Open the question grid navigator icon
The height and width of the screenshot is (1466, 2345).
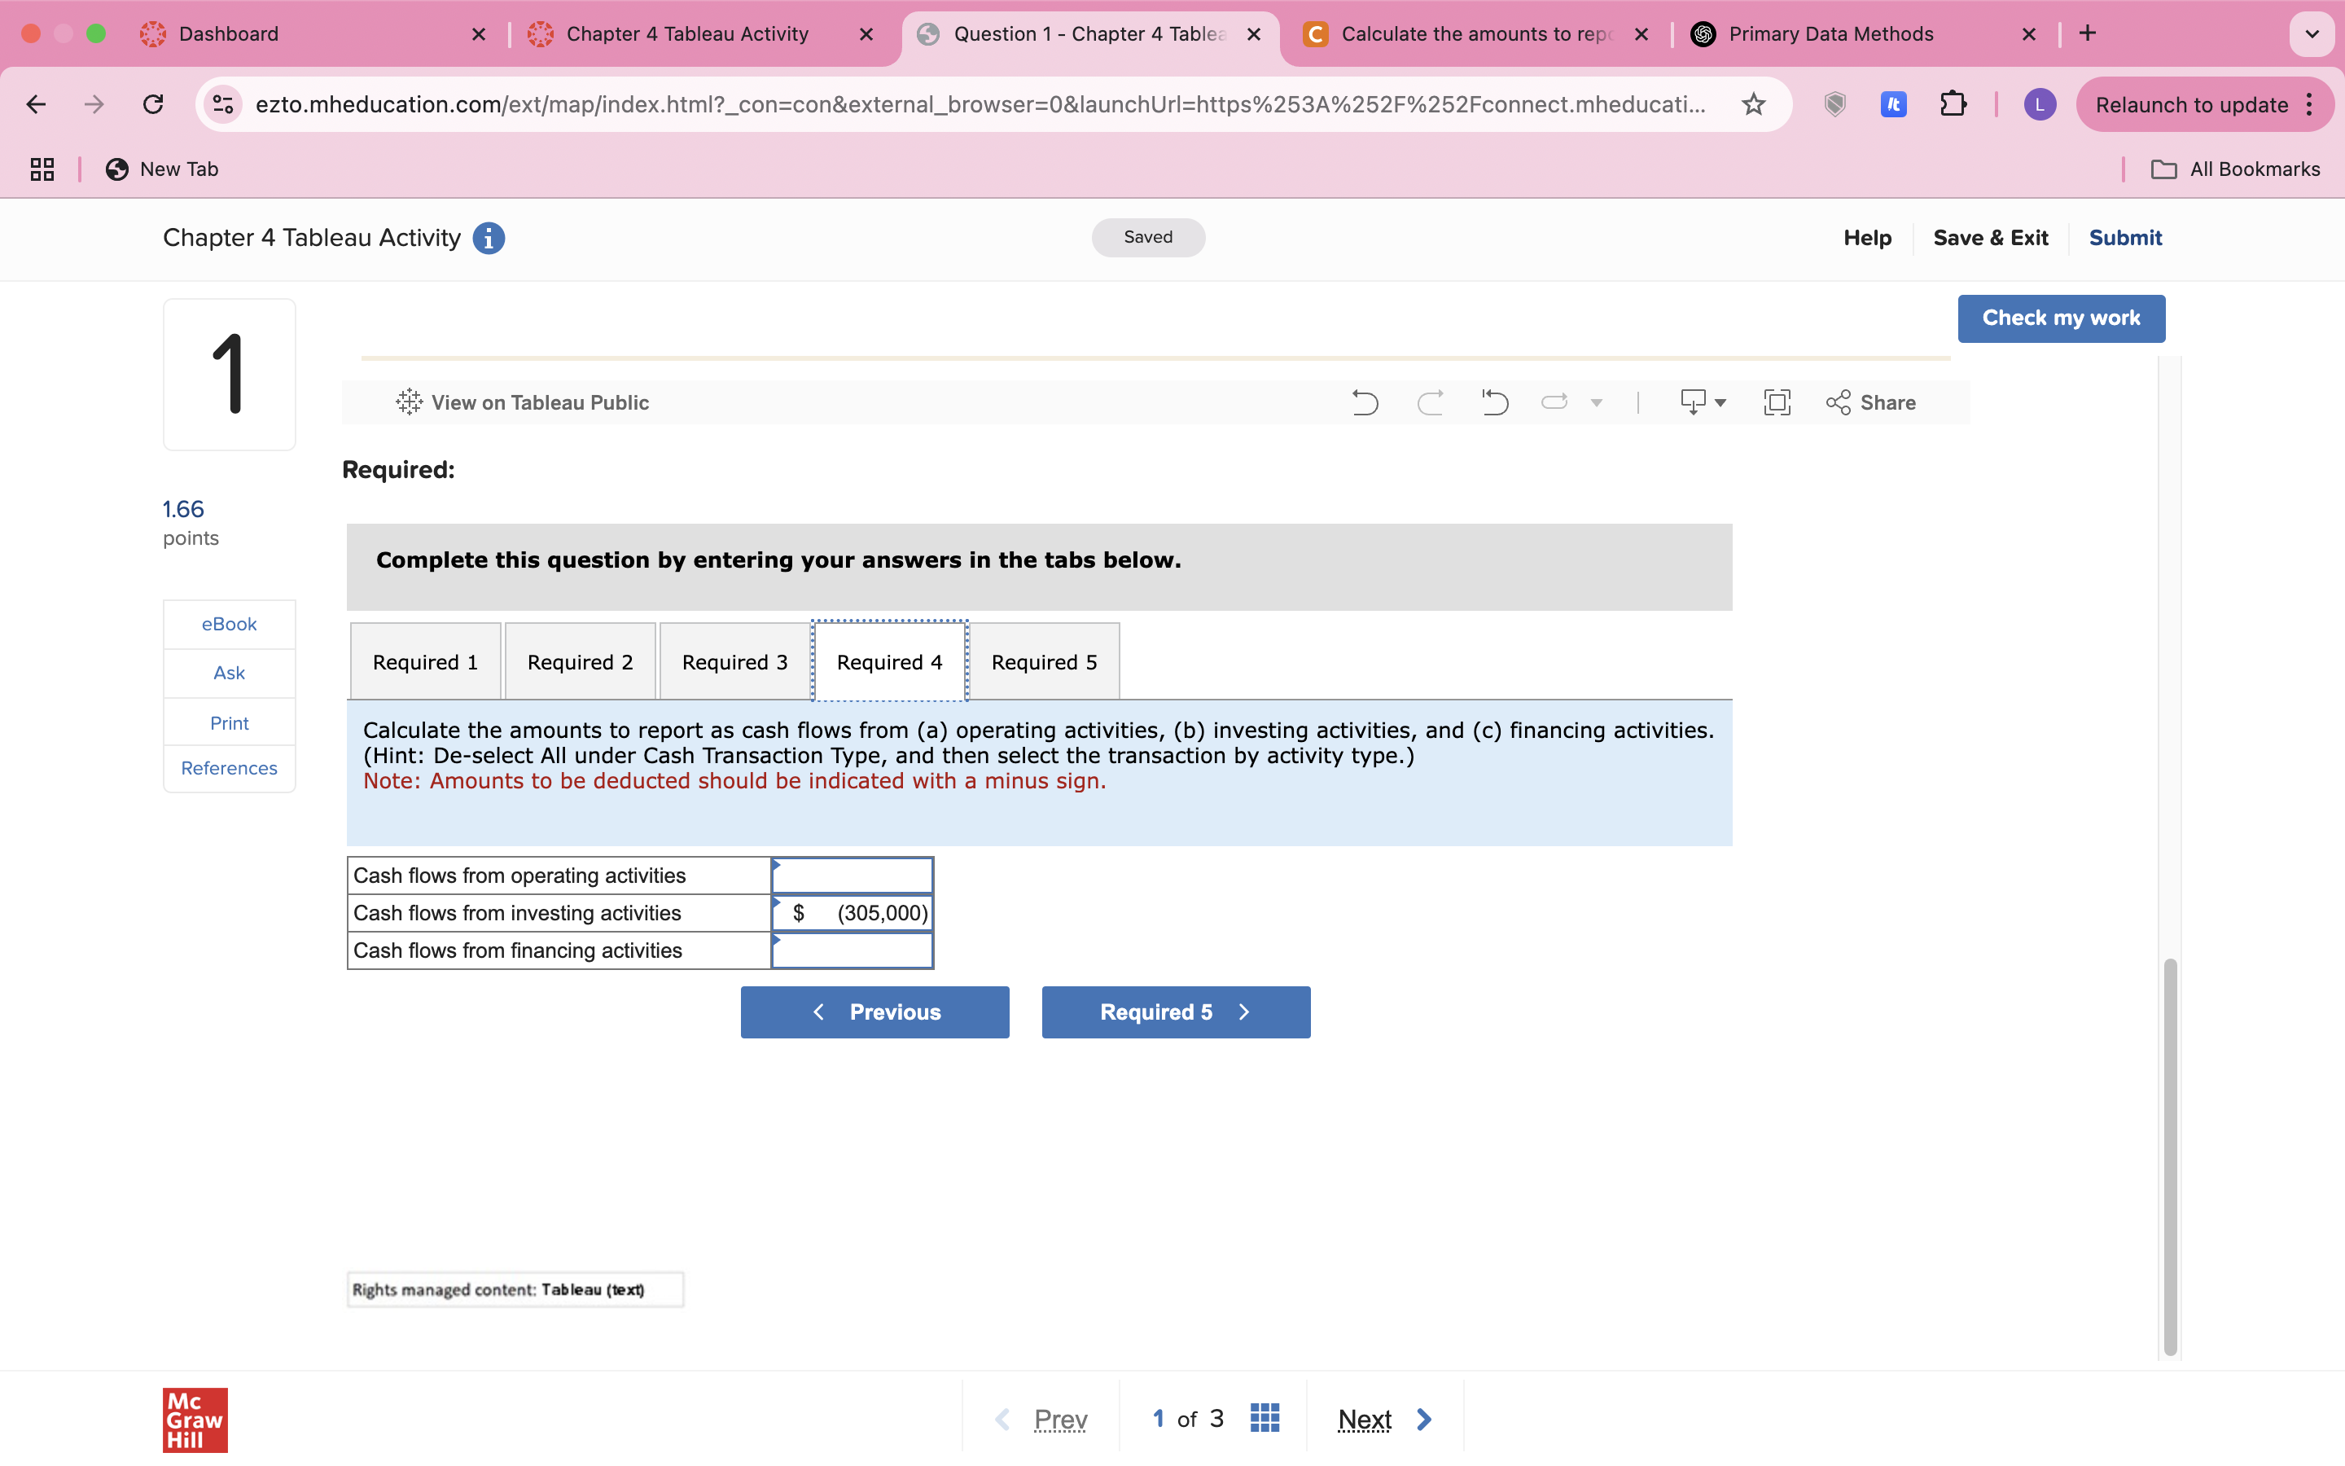[1265, 1419]
